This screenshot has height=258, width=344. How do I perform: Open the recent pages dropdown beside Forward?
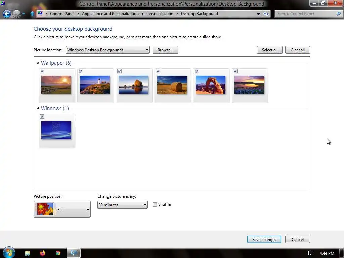[x=23, y=14]
